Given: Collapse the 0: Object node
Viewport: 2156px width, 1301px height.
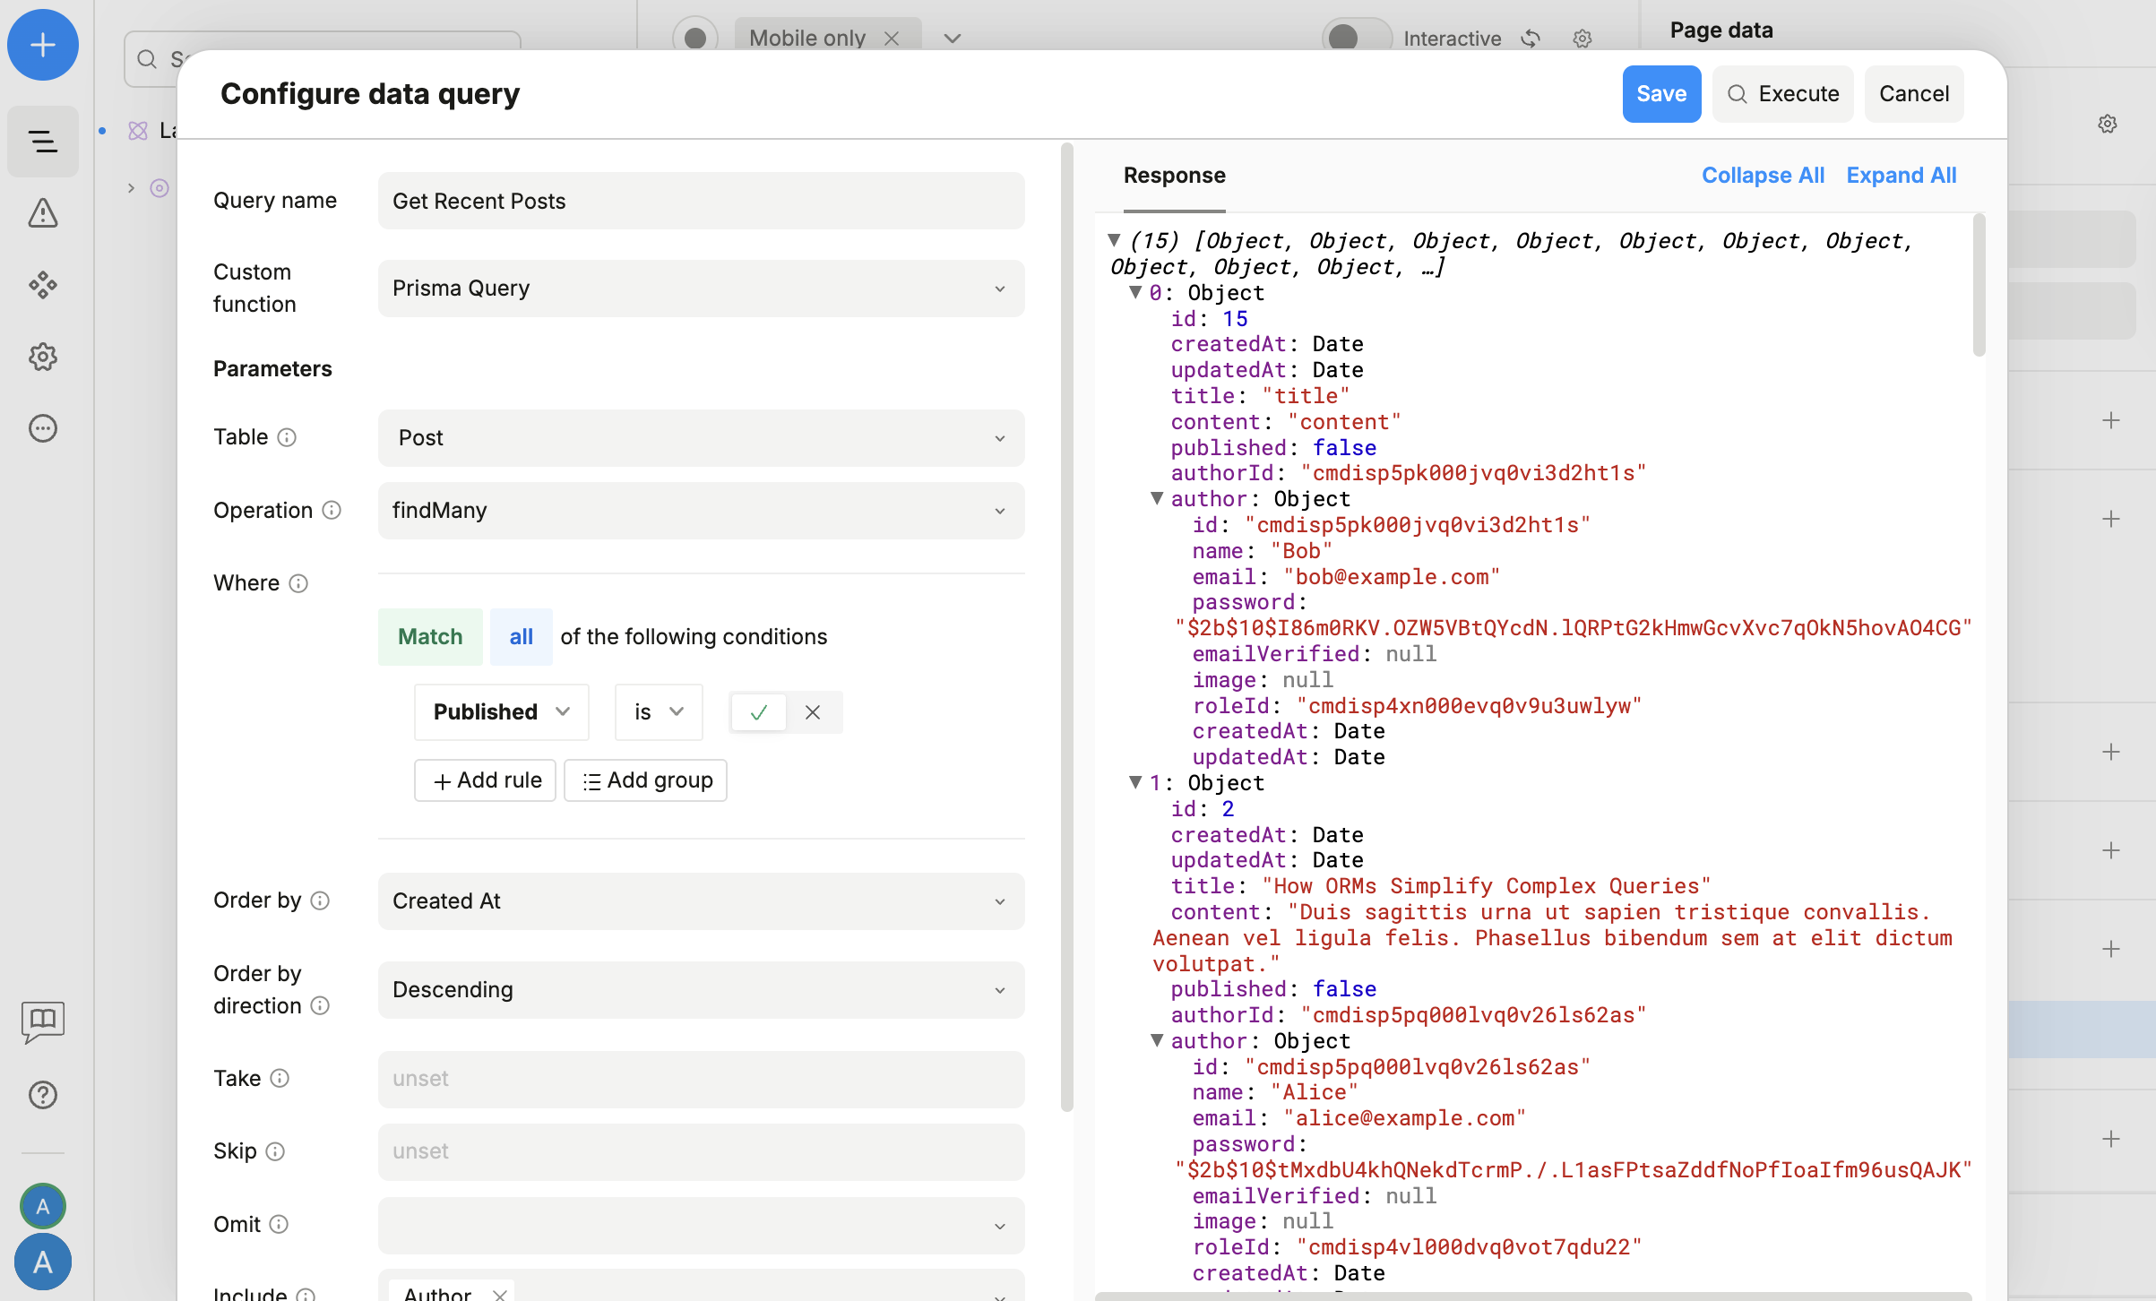Looking at the screenshot, I should [x=1135, y=292].
